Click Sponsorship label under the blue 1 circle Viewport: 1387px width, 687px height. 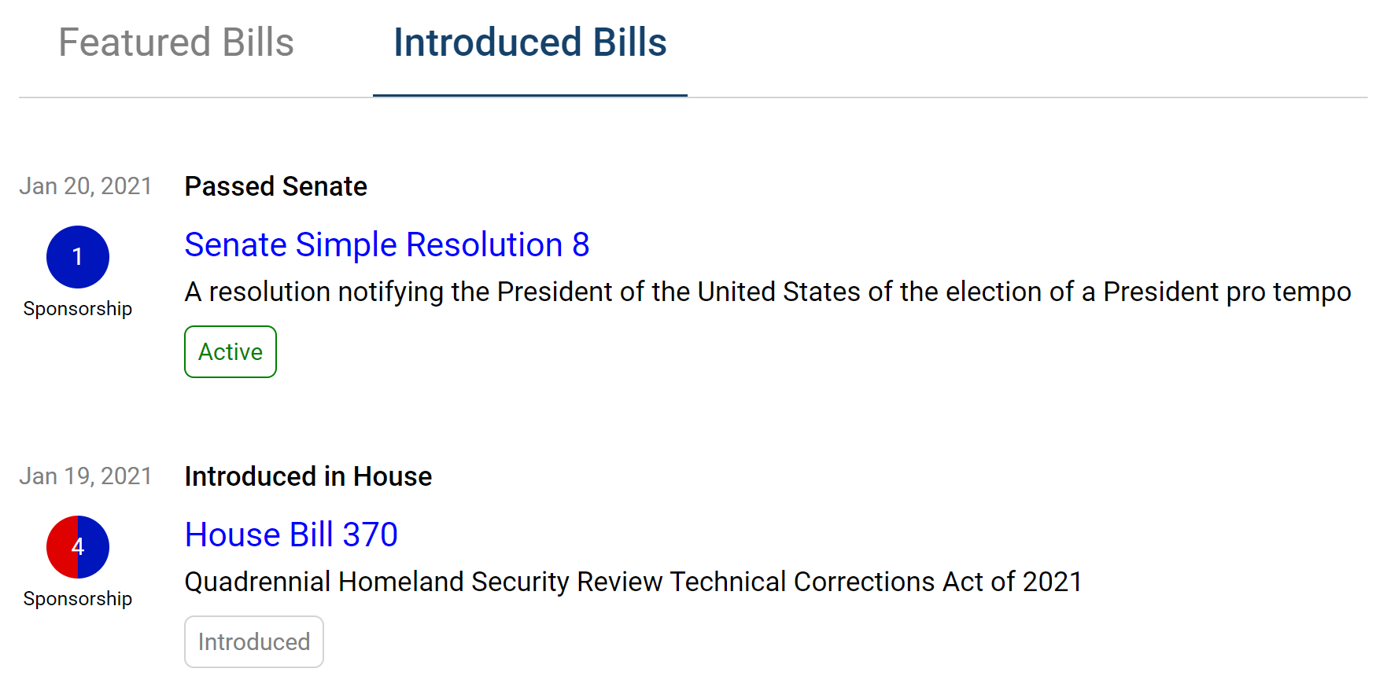(78, 309)
